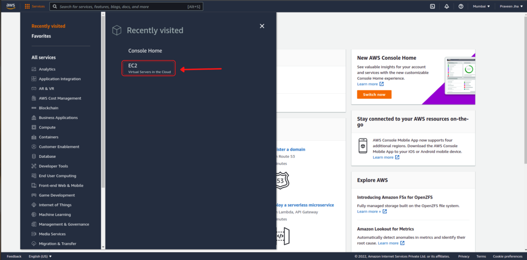Open Analytics services category
The width and height of the screenshot is (527, 260).
47,69
